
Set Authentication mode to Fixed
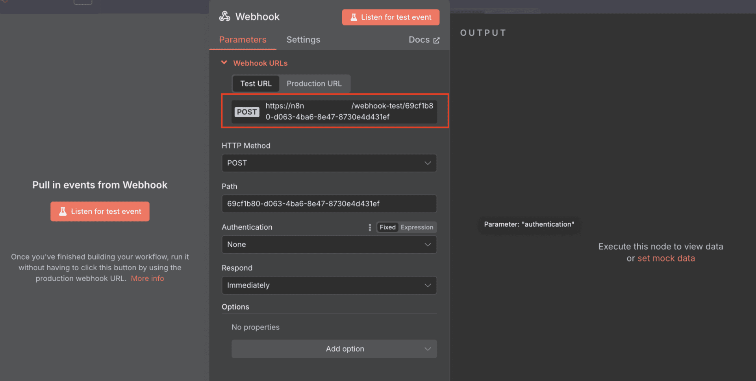[x=387, y=227]
